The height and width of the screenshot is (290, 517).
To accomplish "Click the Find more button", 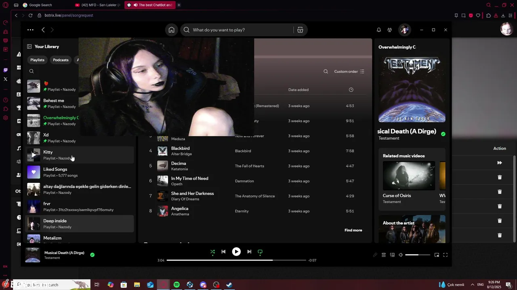I will [353, 230].
